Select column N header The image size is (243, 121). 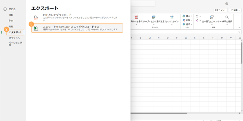pyautogui.click(x=158, y=38)
